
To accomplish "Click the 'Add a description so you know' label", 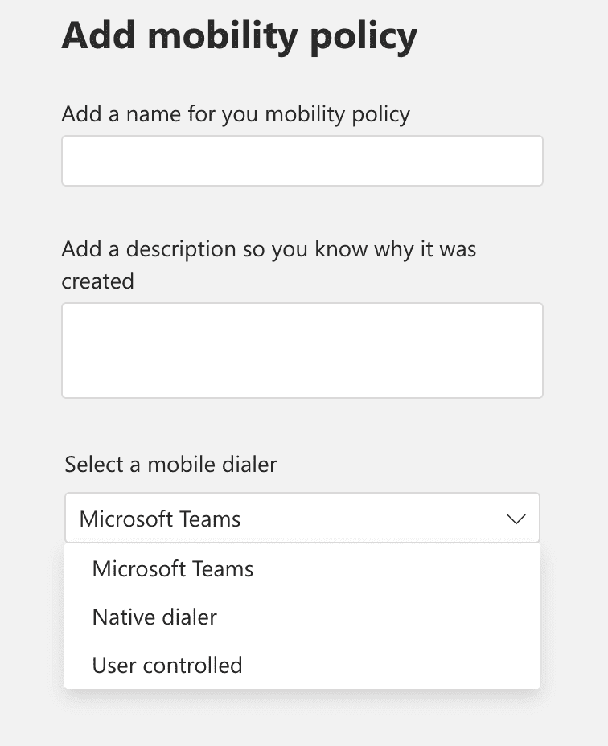I will (269, 265).
